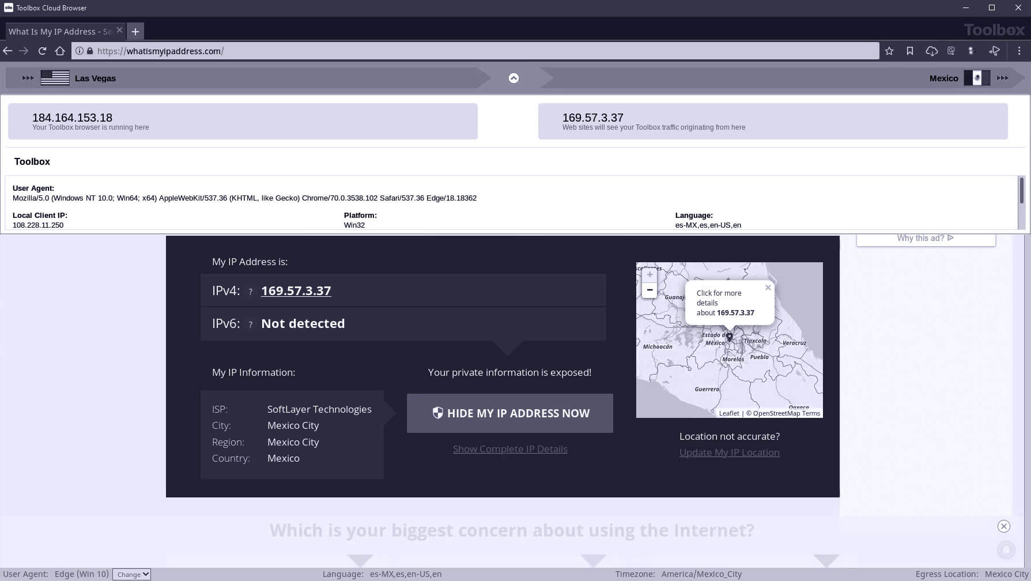Open the map Terms link
Screen dimensions: 1031x581
811,413
